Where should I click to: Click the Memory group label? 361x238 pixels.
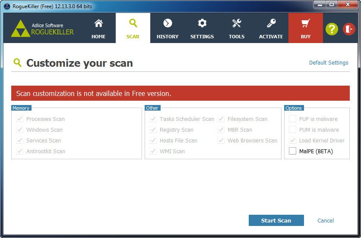21,108
